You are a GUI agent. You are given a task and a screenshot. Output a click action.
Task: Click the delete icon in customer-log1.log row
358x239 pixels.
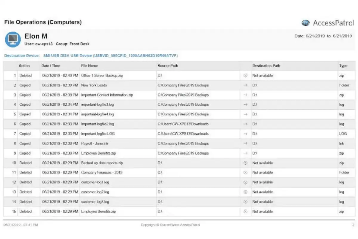[246, 182]
